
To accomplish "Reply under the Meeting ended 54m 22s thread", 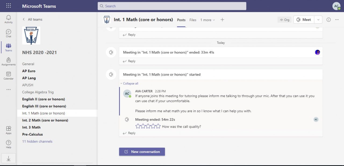I will coord(129,133).
